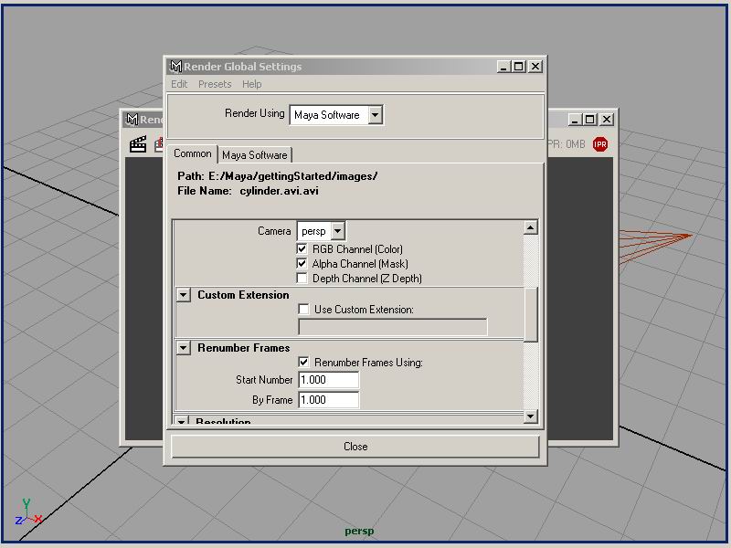
Task: Click the custom extension text field
Action: click(x=393, y=327)
